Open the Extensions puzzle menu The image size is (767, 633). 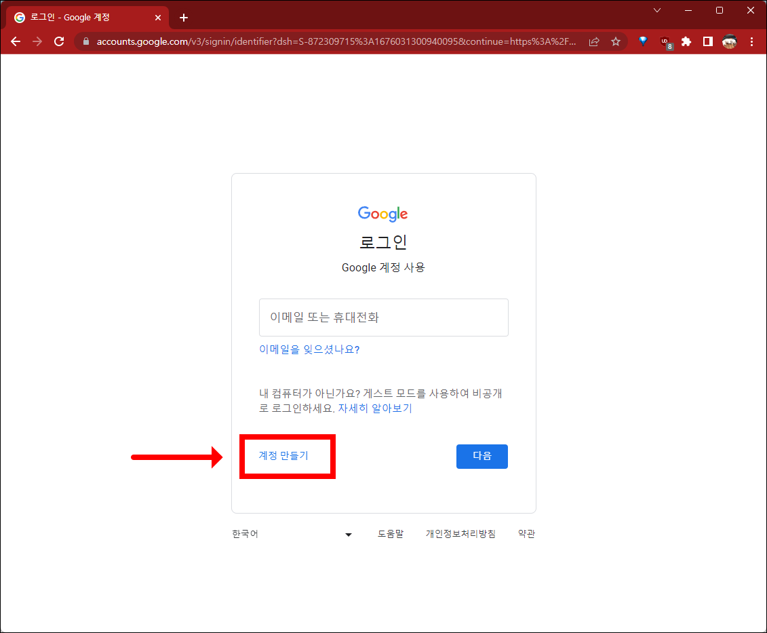coord(686,41)
